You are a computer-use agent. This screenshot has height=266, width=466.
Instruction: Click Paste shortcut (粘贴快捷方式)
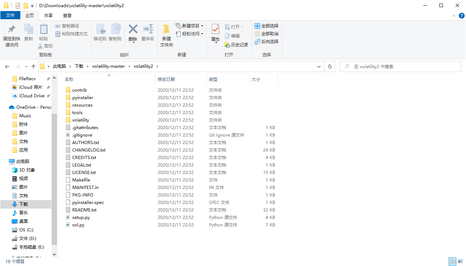(x=72, y=34)
